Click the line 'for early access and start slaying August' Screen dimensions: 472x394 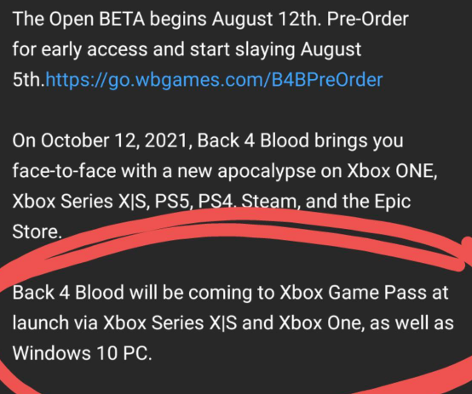pos(187,49)
